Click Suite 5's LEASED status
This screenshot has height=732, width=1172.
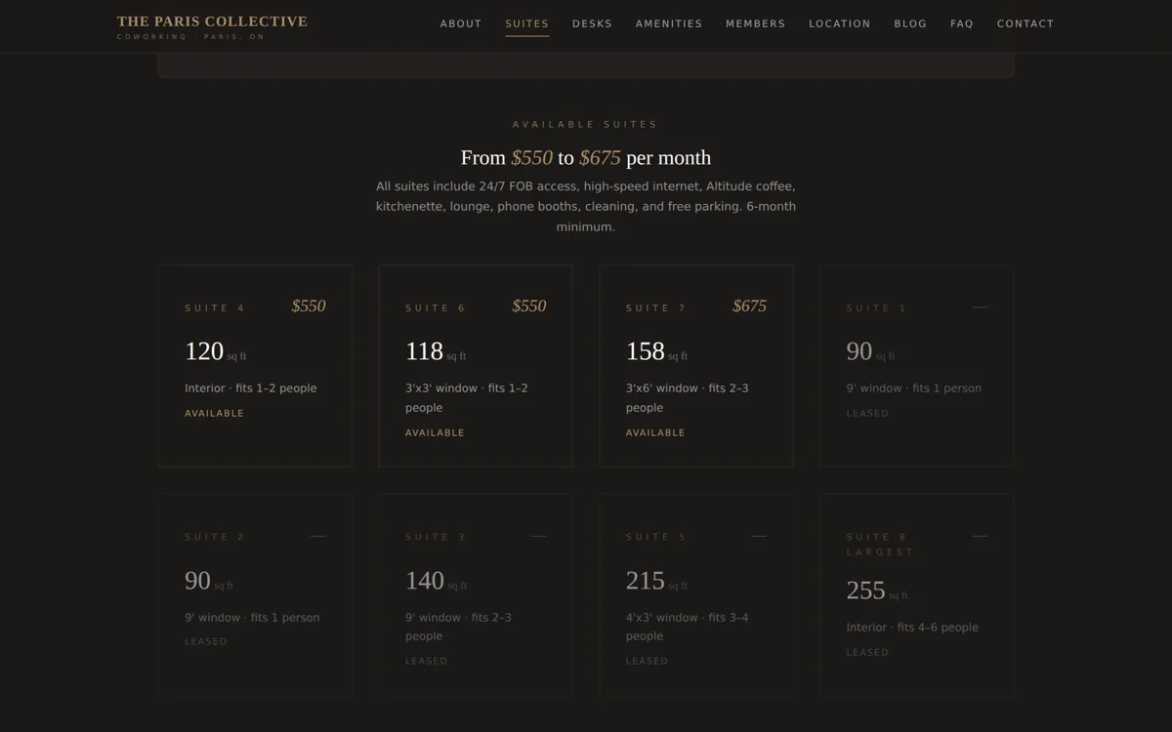click(x=648, y=662)
